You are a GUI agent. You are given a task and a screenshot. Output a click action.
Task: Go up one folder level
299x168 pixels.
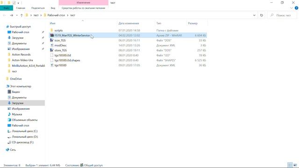(21, 15)
